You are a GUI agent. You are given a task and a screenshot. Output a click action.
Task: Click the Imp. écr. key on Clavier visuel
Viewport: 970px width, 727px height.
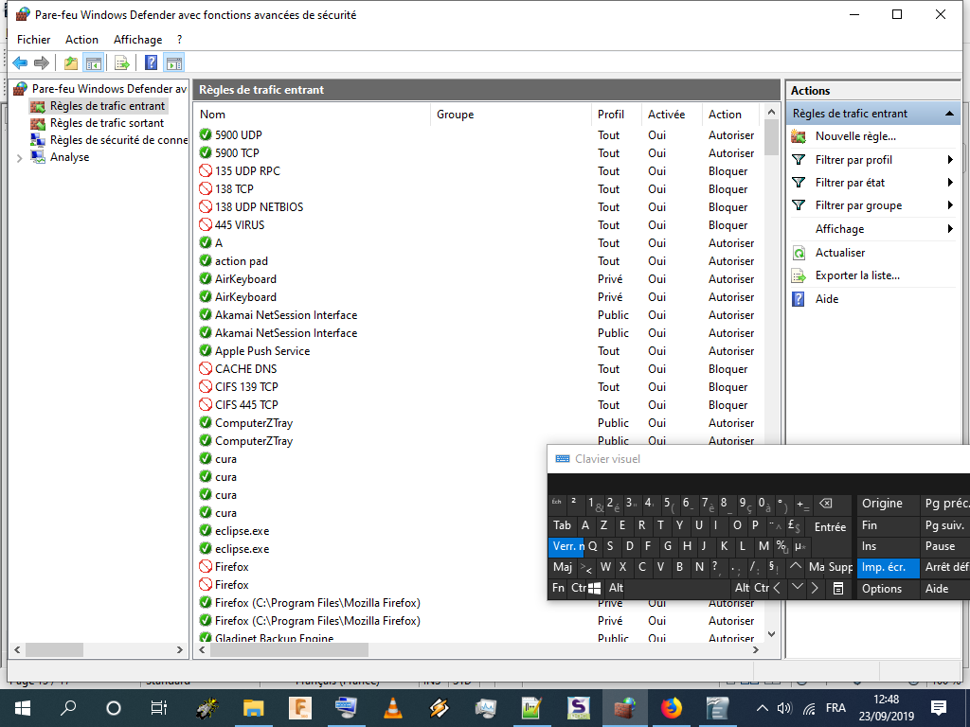tap(887, 567)
